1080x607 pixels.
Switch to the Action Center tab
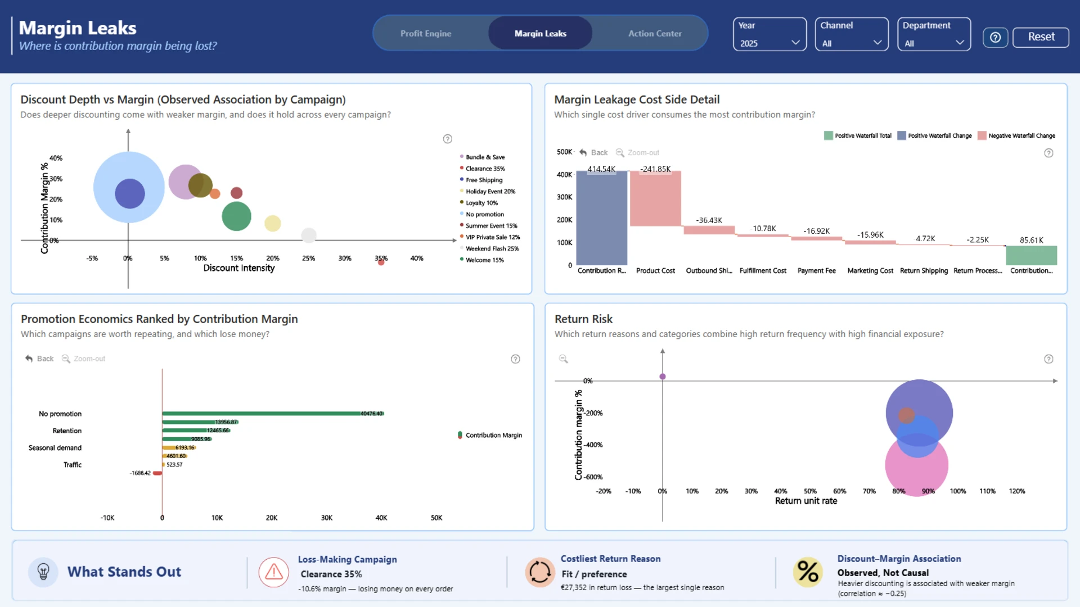(655, 34)
